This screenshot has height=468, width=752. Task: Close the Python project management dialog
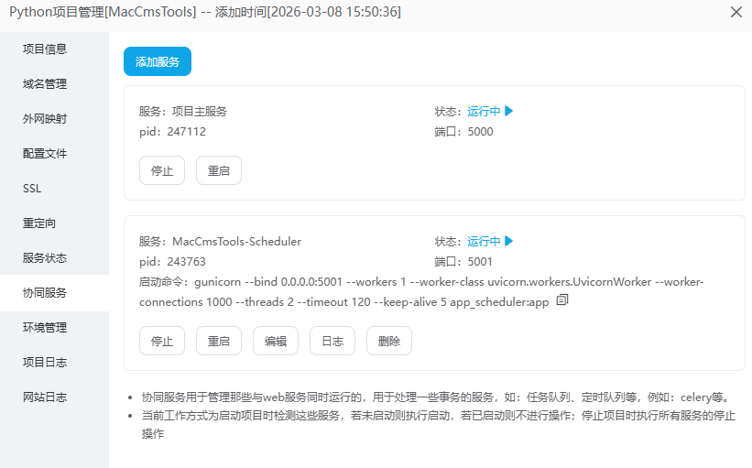click(x=736, y=12)
